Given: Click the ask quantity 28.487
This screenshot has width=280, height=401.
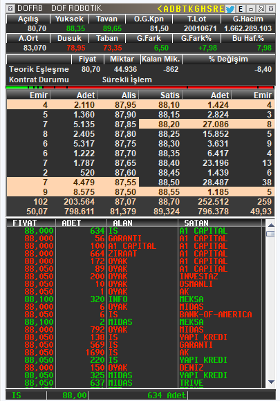Looking at the screenshot, I should click(x=216, y=183).
